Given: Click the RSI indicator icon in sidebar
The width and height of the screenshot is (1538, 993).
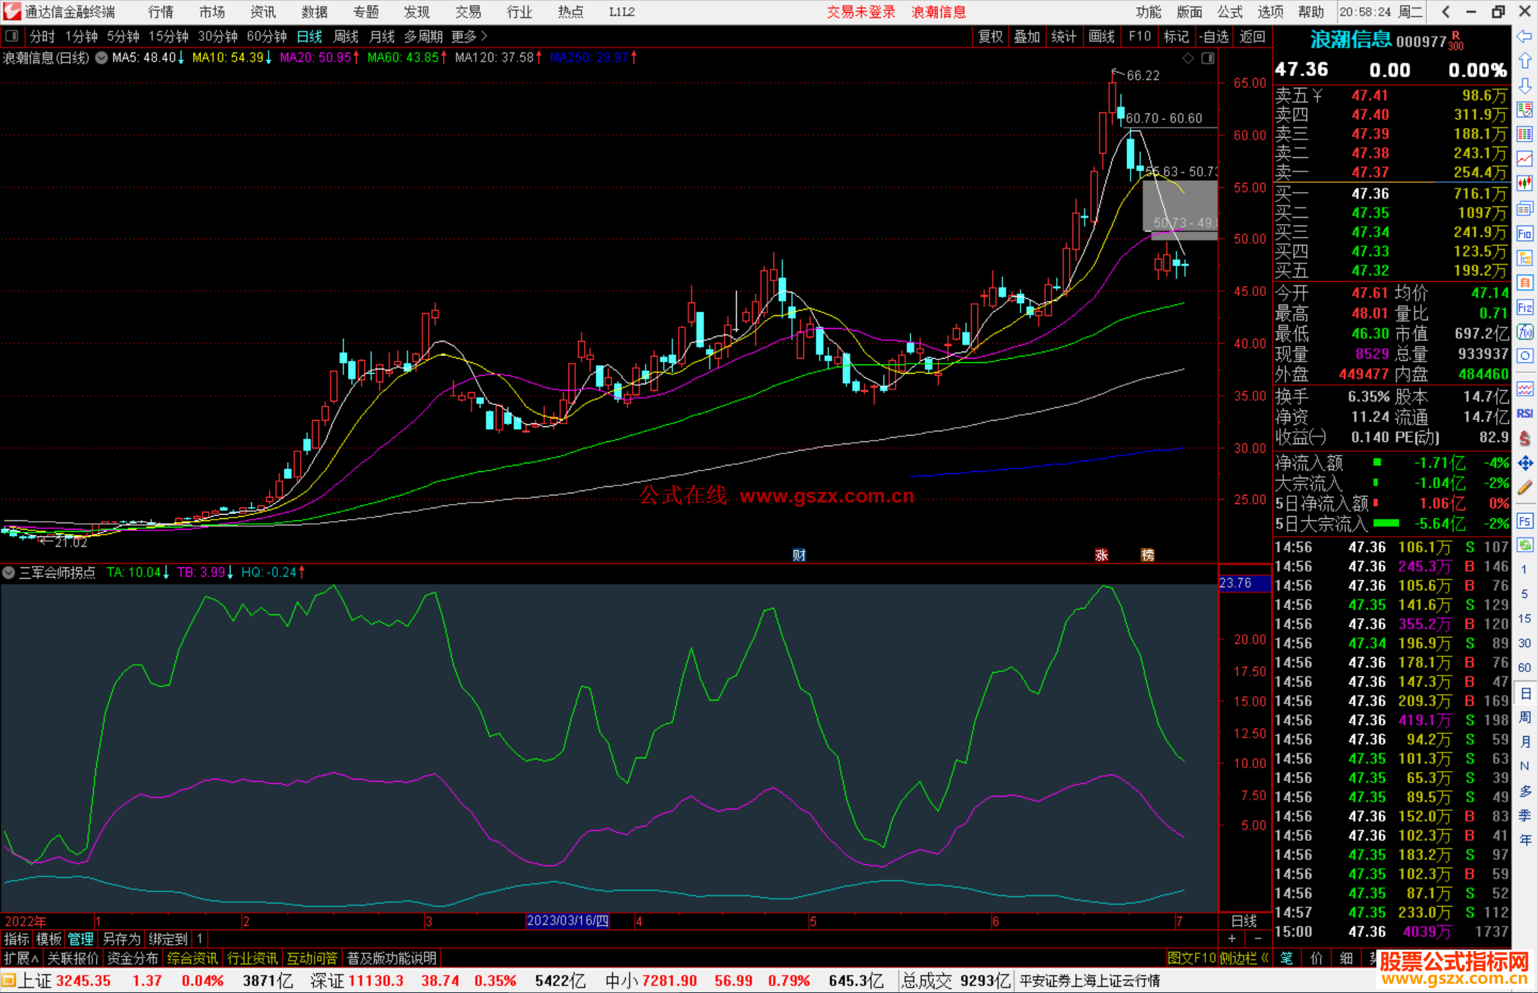Looking at the screenshot, I should point(1524,414).
